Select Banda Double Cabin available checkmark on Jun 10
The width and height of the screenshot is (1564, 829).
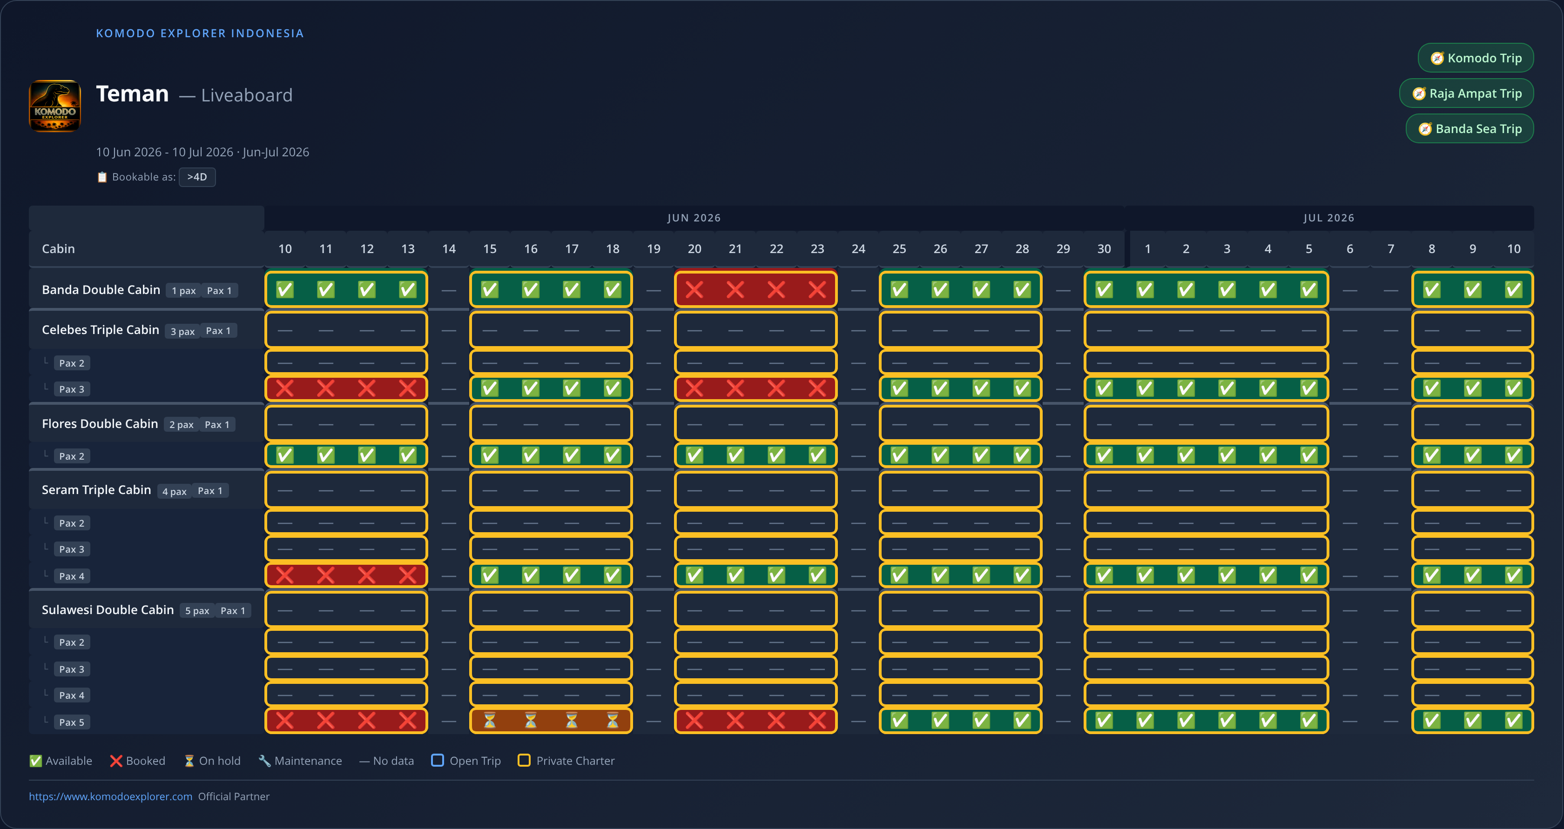(285, 289)
